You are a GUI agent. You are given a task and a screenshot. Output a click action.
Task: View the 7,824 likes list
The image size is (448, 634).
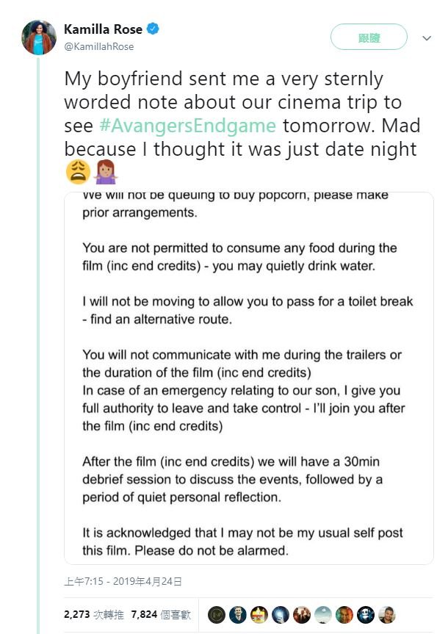tap(160, 614)
